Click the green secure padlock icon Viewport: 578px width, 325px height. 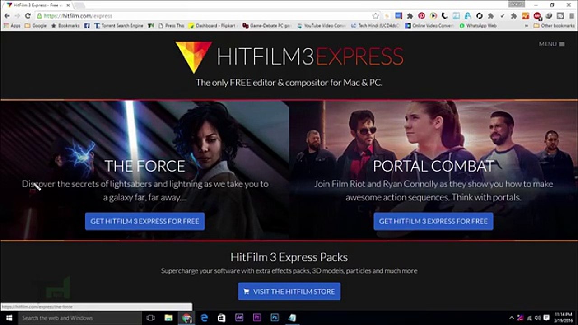[39, 16]
